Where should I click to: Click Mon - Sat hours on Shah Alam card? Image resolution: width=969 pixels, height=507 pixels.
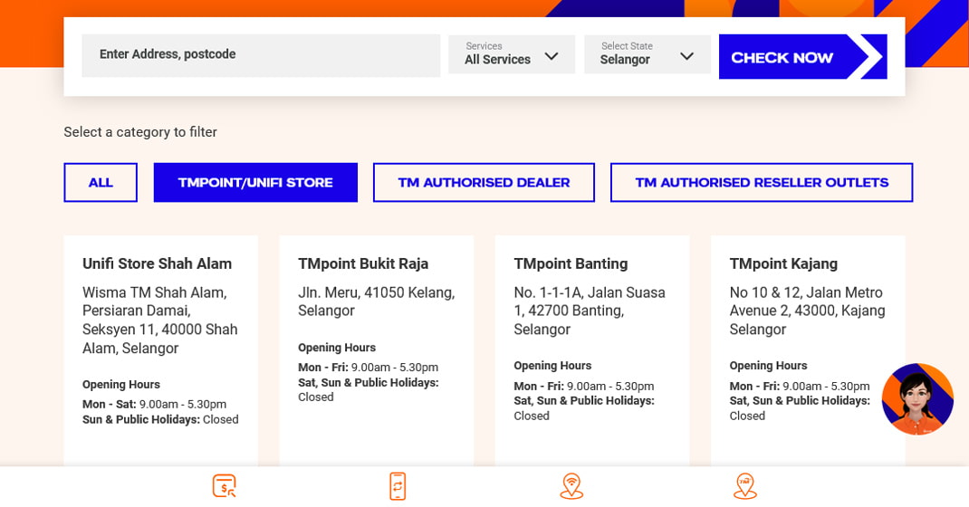click(x=155, y=405)
